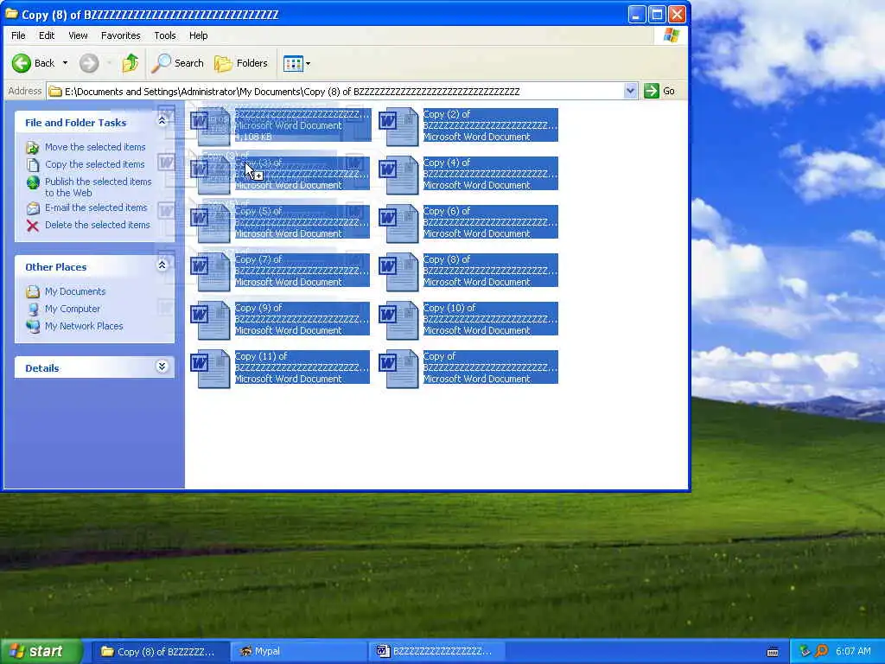
Task: Click the My Network Places globe icon
Action: click(x=33, y=326)
